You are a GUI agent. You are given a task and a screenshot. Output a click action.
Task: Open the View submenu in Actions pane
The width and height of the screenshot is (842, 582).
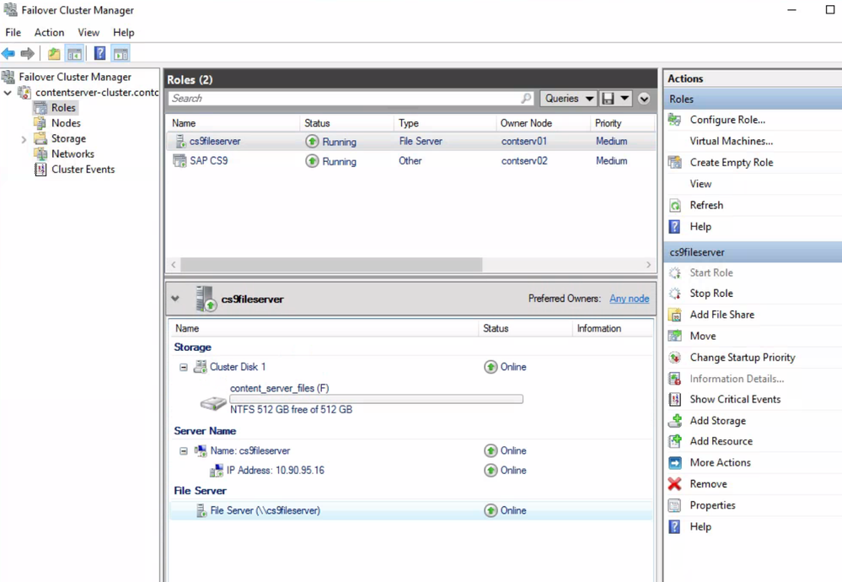[x=700, y=184]
